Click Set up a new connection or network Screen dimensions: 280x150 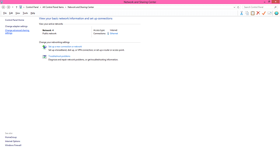(65, 47)
